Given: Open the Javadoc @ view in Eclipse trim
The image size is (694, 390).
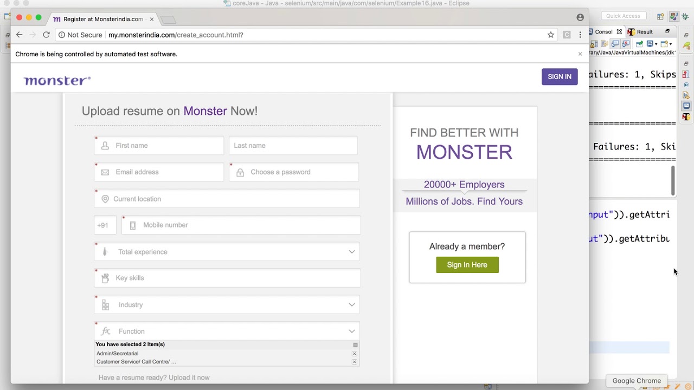Looking at the screenshot, I should [686, 85].
